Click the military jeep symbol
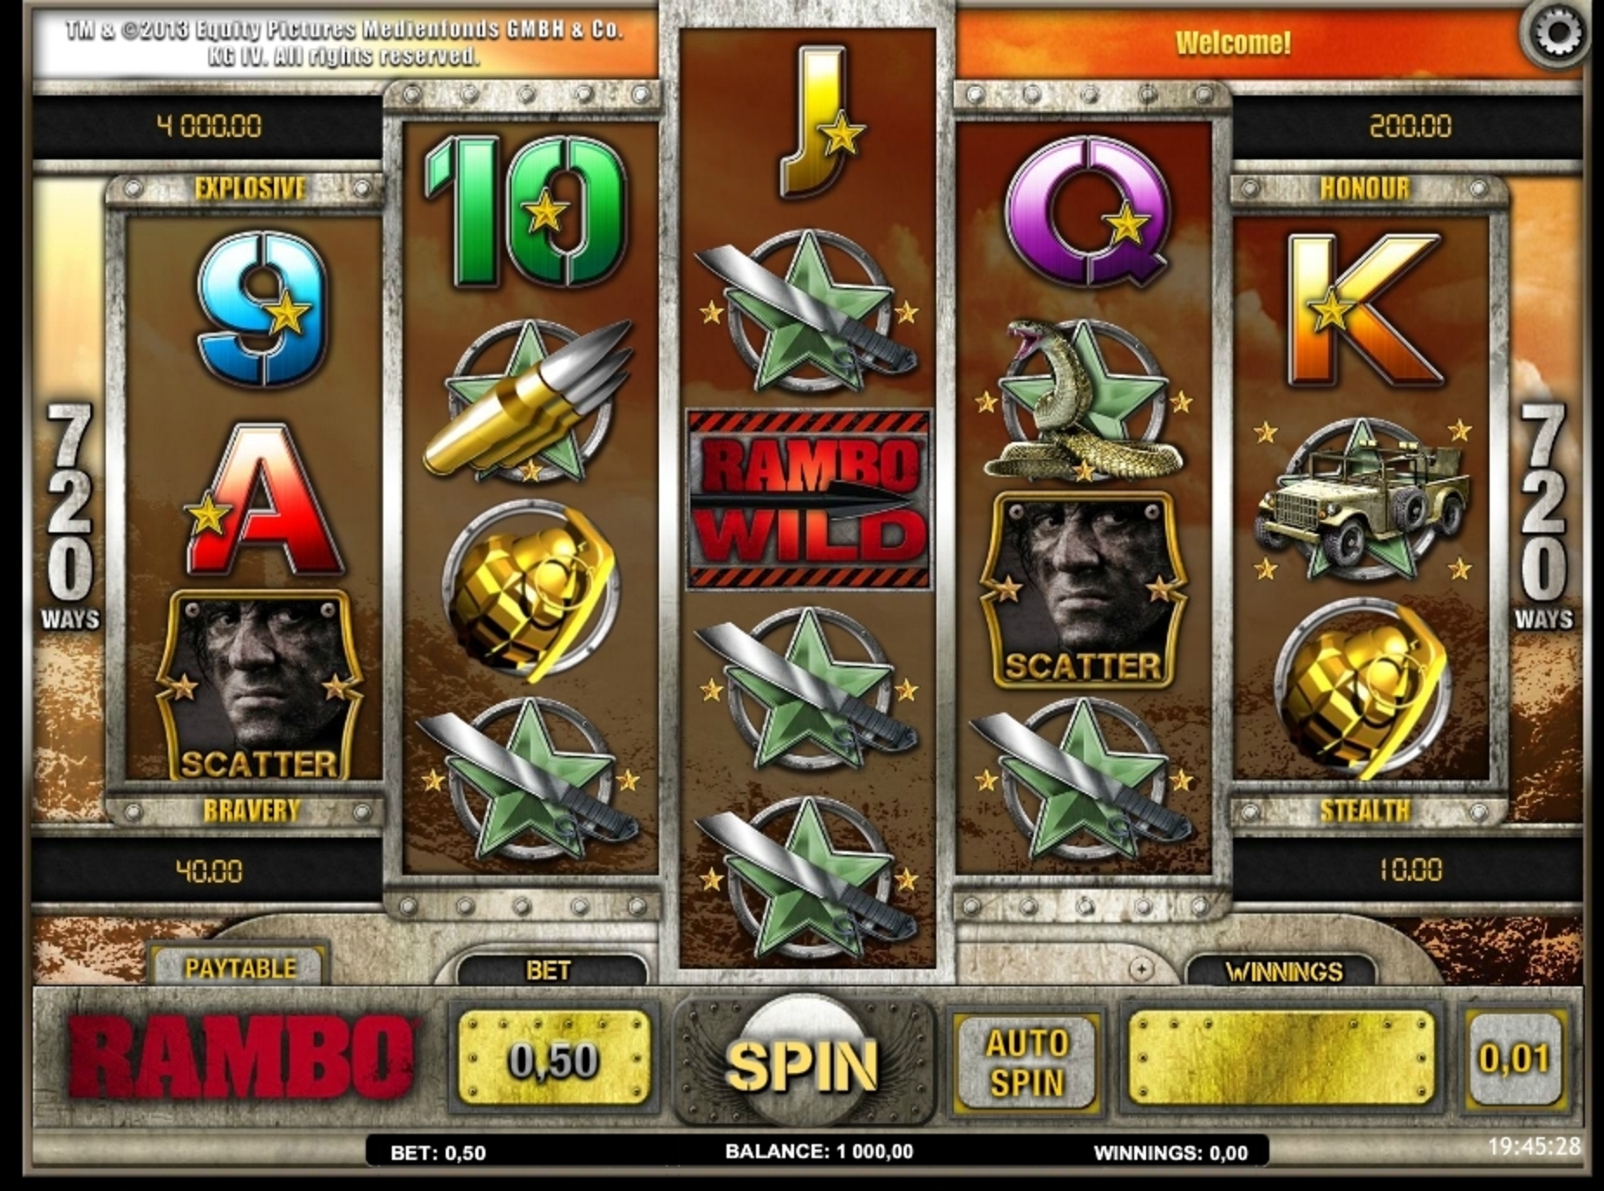The height and width of the screenshot is (1191, 1604). pyautogui.click(x=1363, y=499)
